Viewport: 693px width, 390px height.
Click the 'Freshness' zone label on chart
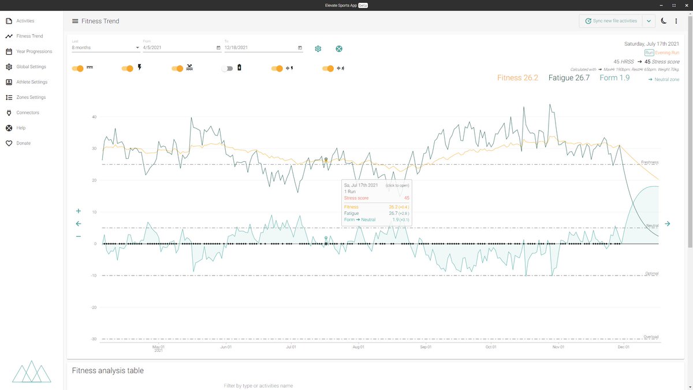pos(650,162)
